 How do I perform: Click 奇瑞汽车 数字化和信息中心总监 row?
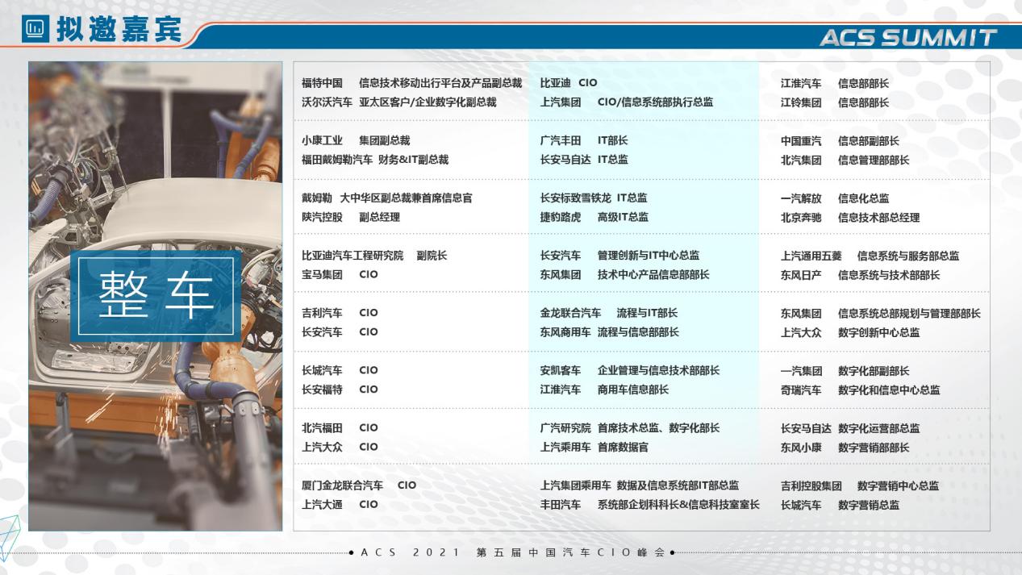pyautogui.click(x=860, y=390)
